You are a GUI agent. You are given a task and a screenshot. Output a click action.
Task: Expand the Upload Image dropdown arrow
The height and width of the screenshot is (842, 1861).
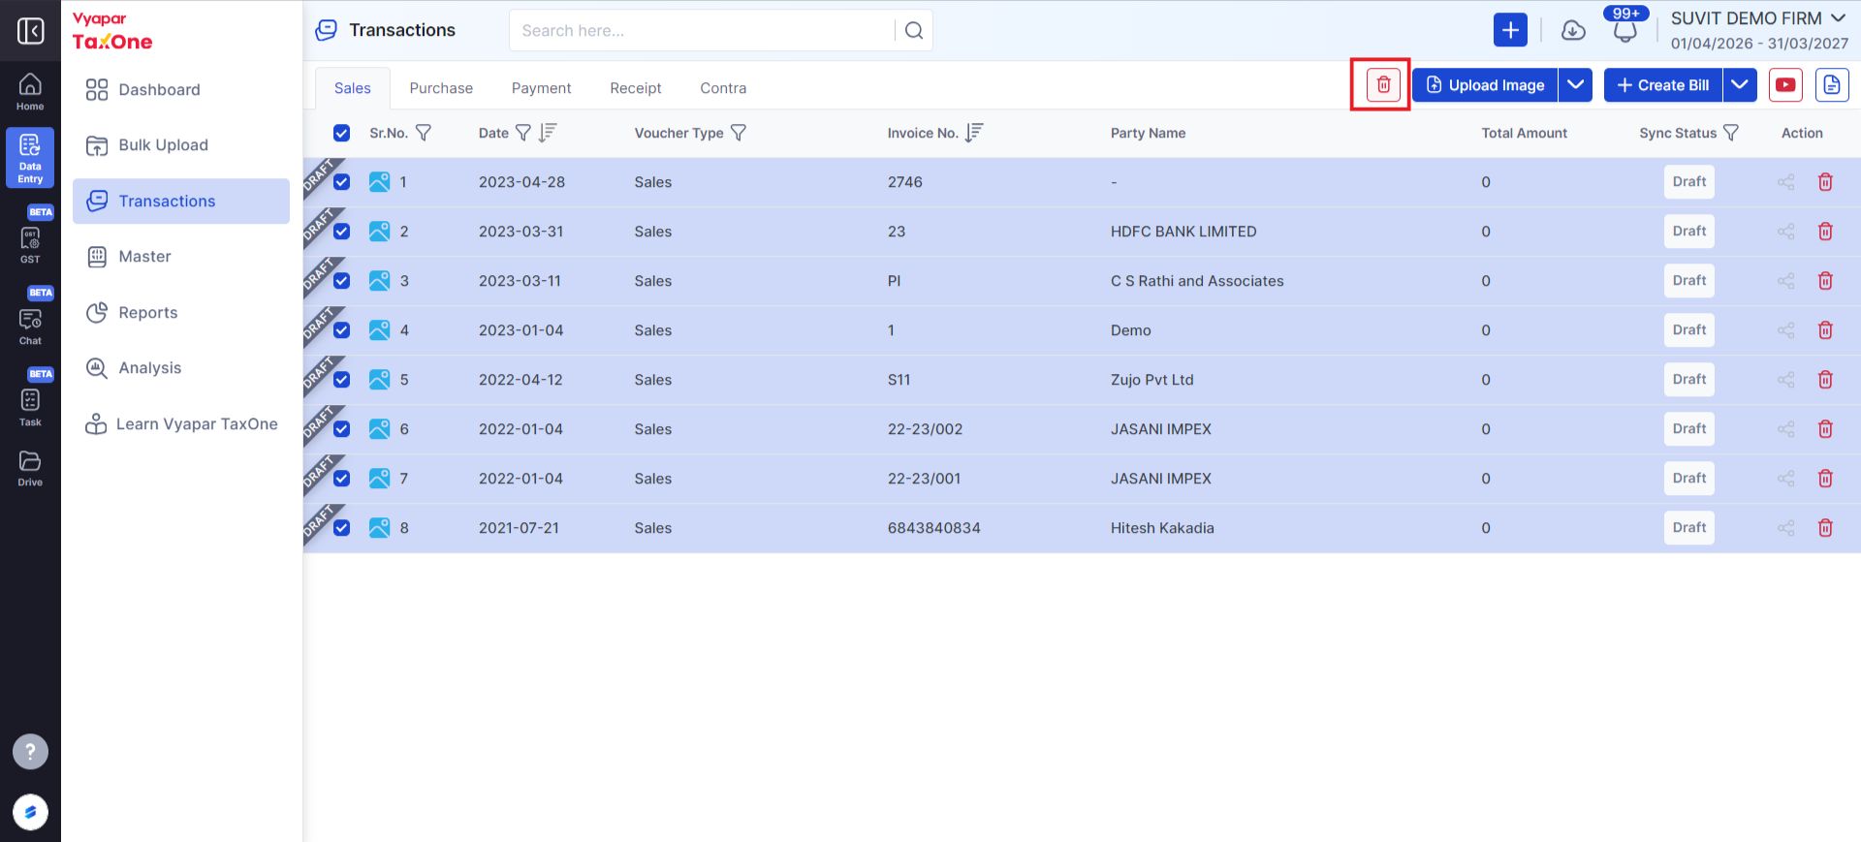click(x=1576, y=85)
